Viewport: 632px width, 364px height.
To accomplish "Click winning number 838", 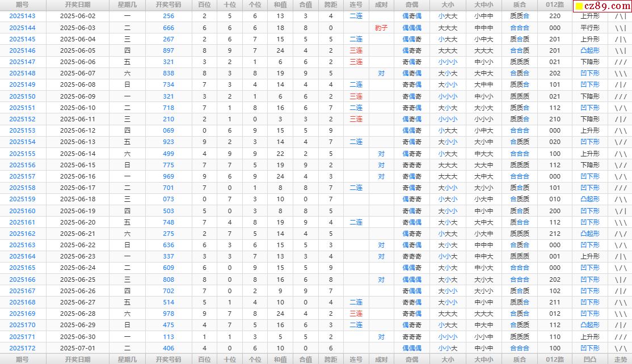I will tap(168, 73).
